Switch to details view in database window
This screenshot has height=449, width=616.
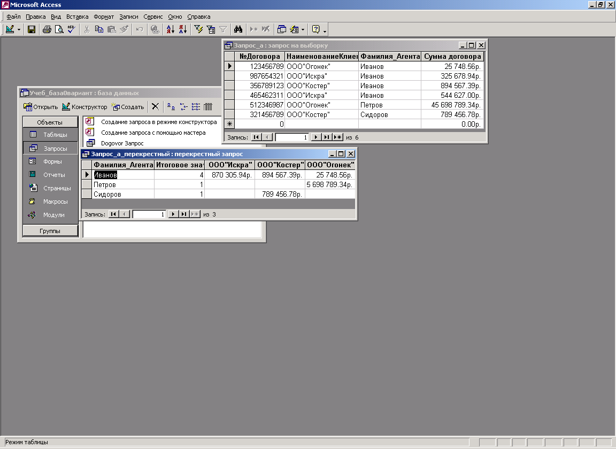[208, 106]
